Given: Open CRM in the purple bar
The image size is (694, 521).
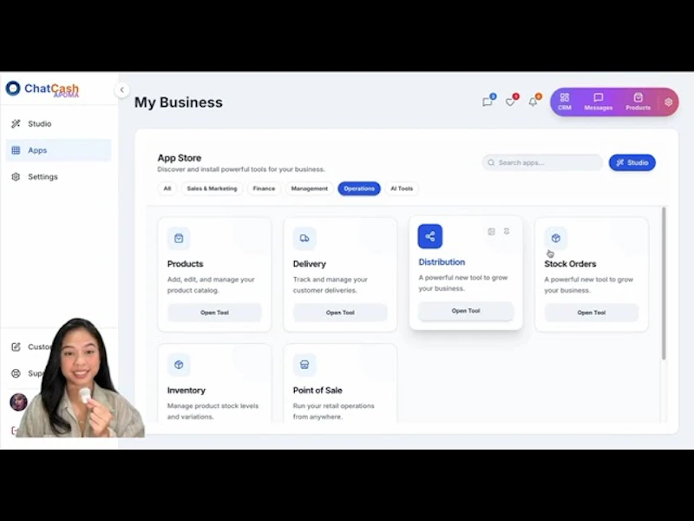Looking at the screenshot, I should click(565, 102).
